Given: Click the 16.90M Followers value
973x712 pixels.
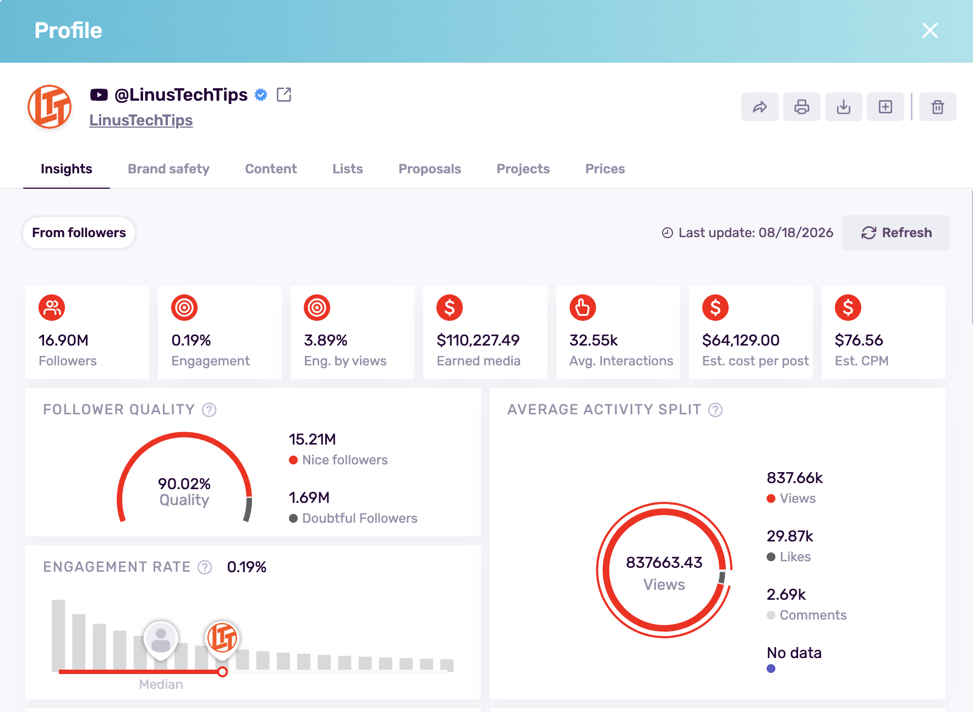Looking at the screenshot, I should (63, 340).
